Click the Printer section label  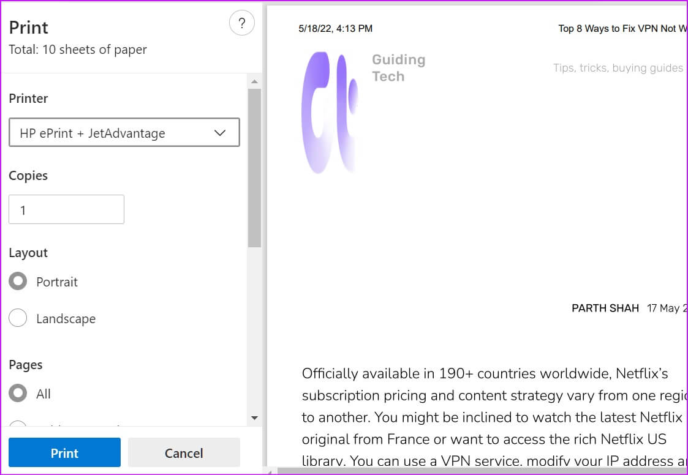click(x=29, y=99)
